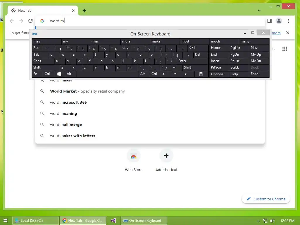Viewport: 300px width, 225px height.
Task: Click the right arrow key on keyboard
Action: pos(188,74)
